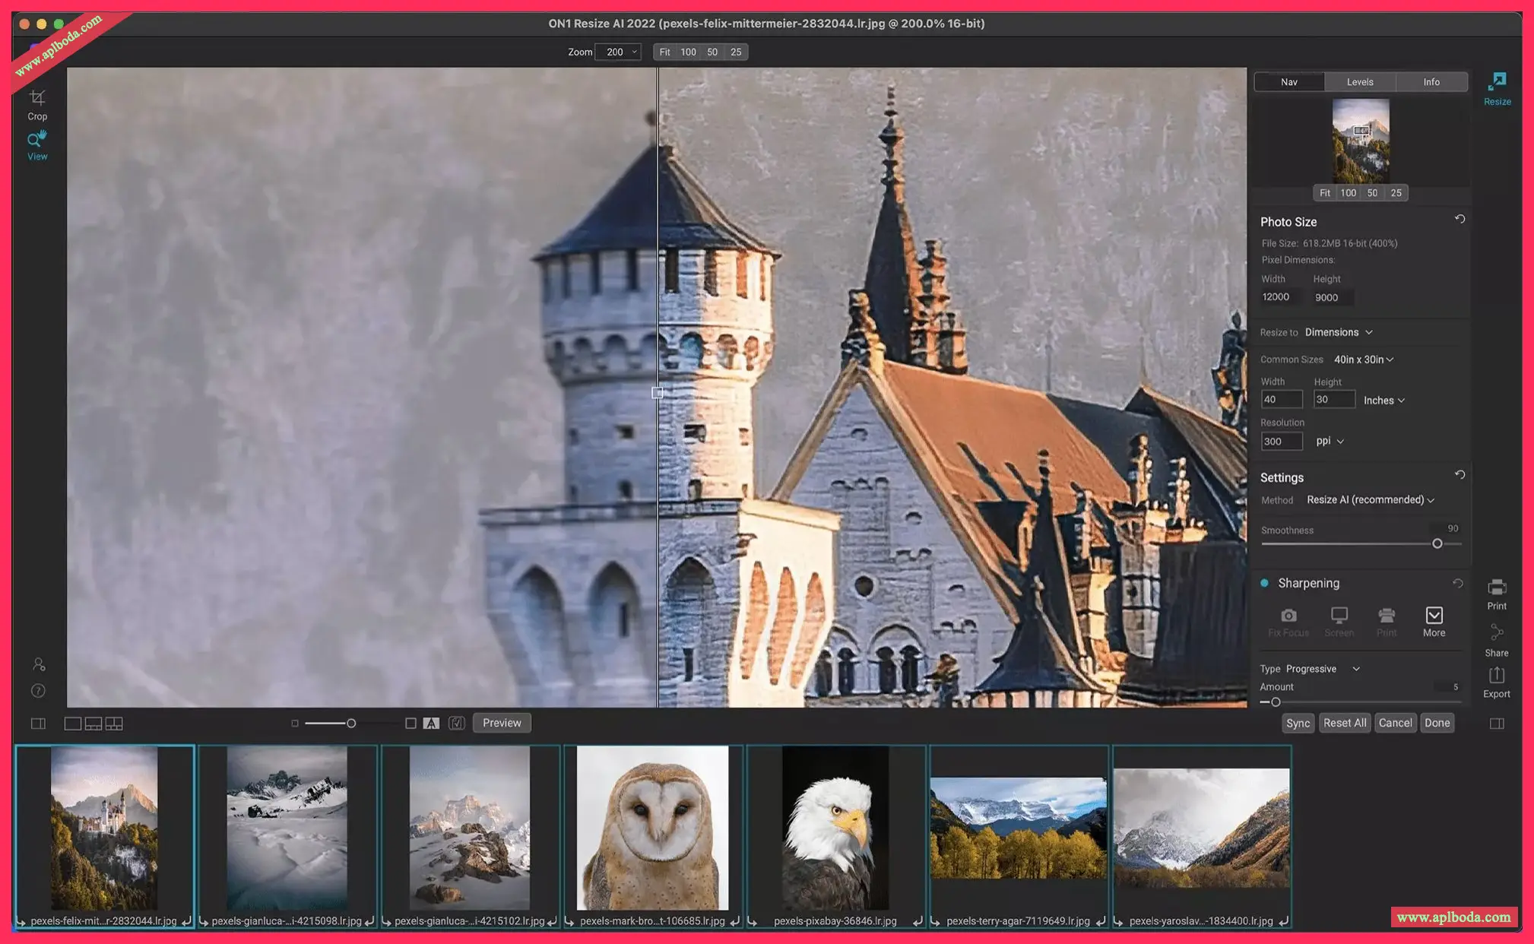This screenshot has width=1534, height=944.
Task: Toggle the right panel visibility
Action: pos(1496,724)
